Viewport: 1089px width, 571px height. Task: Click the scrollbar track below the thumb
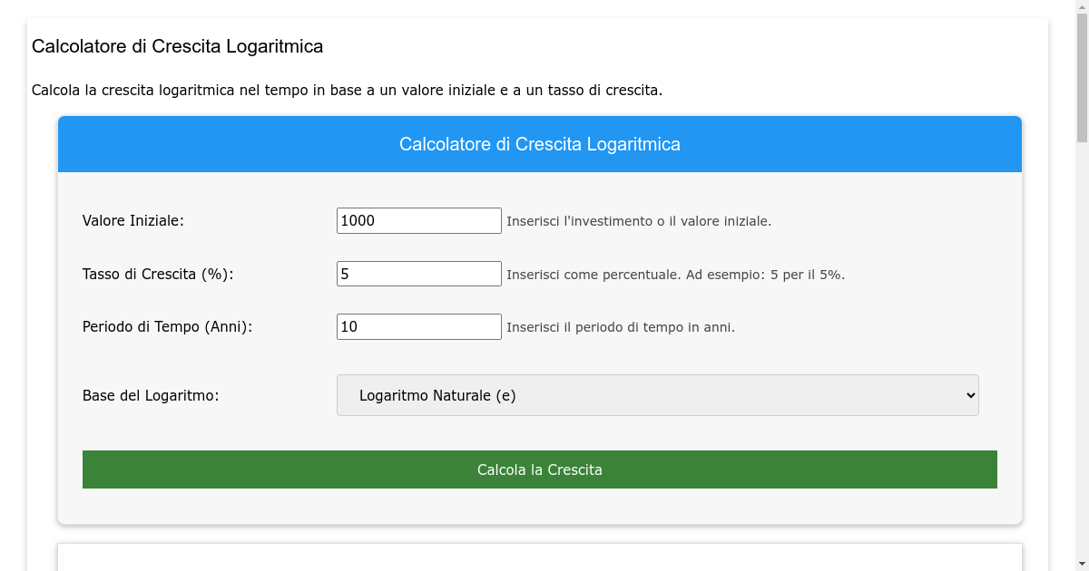pyautogui.click(x=1082, y=363)
